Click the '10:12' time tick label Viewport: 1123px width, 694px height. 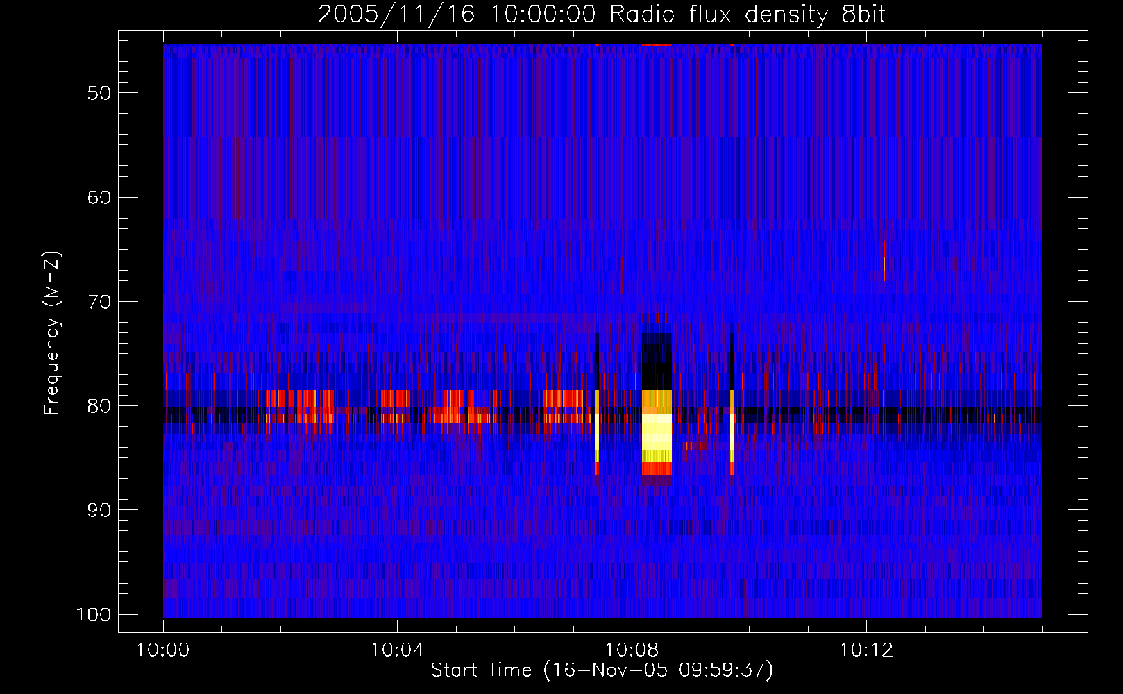[x=866, y=650]
